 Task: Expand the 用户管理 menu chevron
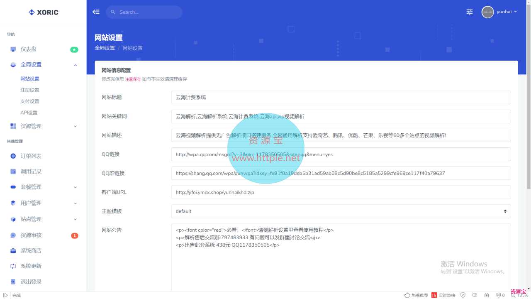tap(76, 203)
